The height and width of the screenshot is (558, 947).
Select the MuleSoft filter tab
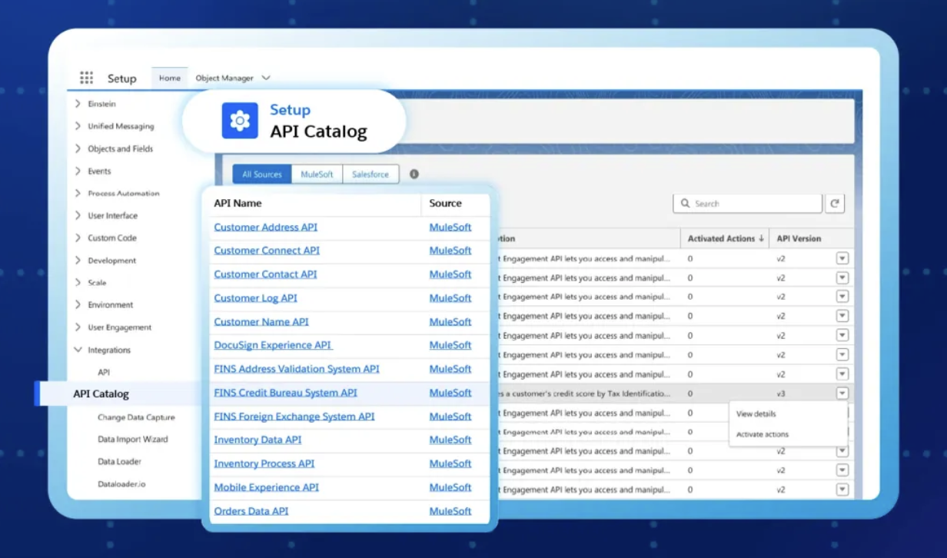click(317, 174)
